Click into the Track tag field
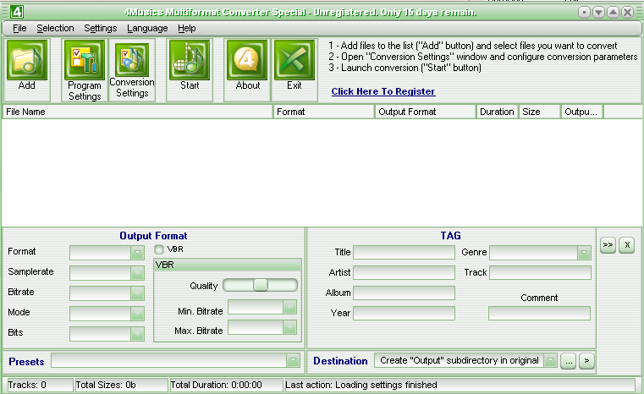The height and width of the screenshot is (394, 644). [x=540, y=272]
